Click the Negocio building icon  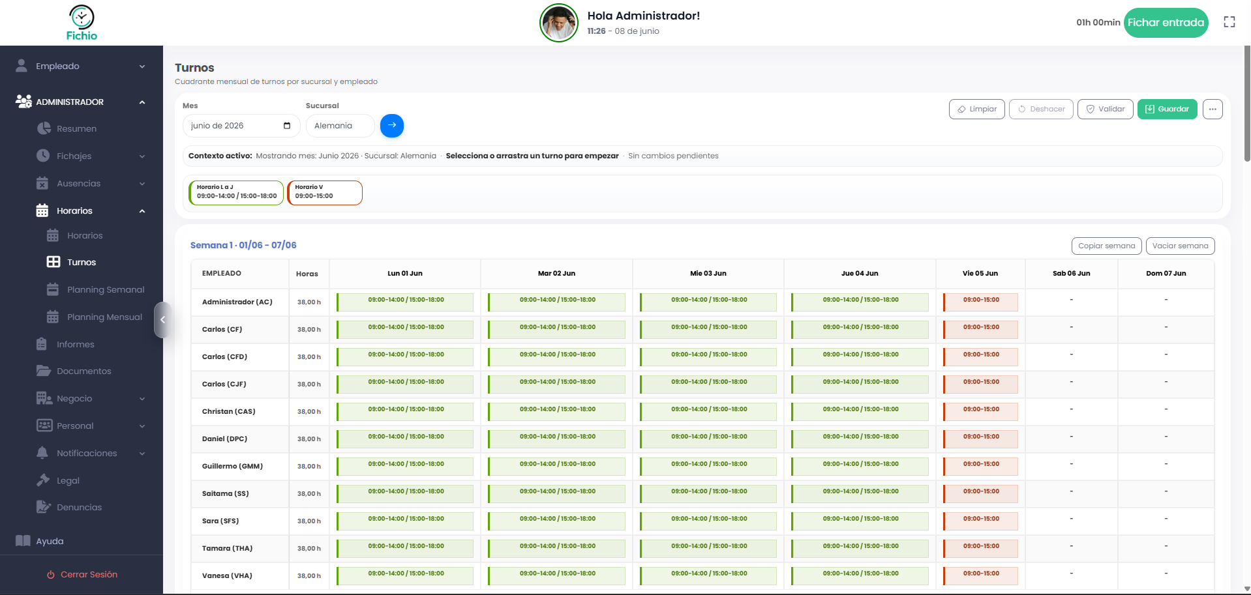44,398
